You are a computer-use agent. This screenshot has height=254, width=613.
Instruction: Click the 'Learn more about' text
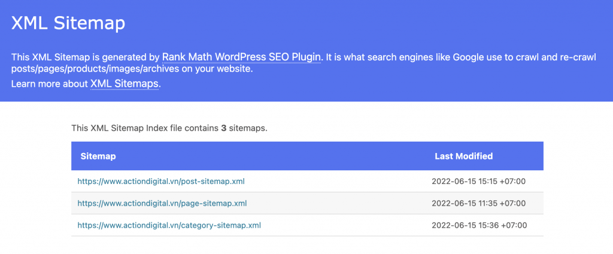pos(50,84)
